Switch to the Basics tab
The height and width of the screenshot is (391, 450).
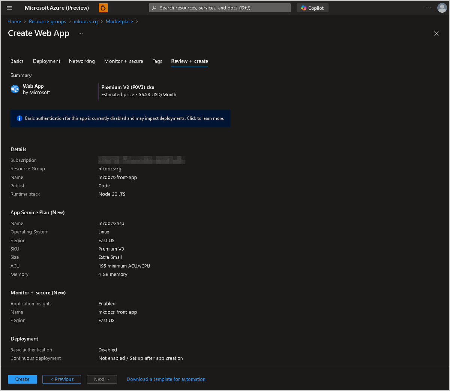[x=17, y=61]
